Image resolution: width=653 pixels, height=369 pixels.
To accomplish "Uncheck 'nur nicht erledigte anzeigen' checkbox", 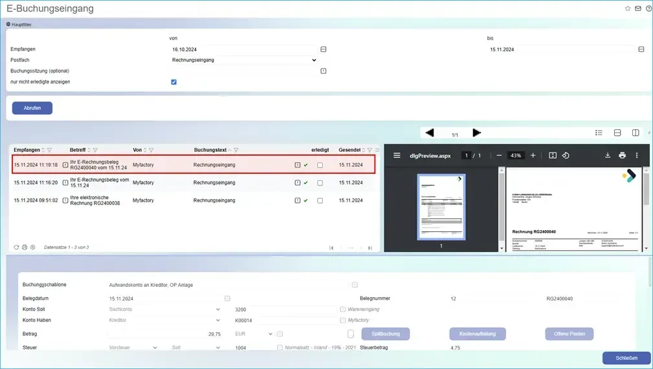I will pos(173,82).
